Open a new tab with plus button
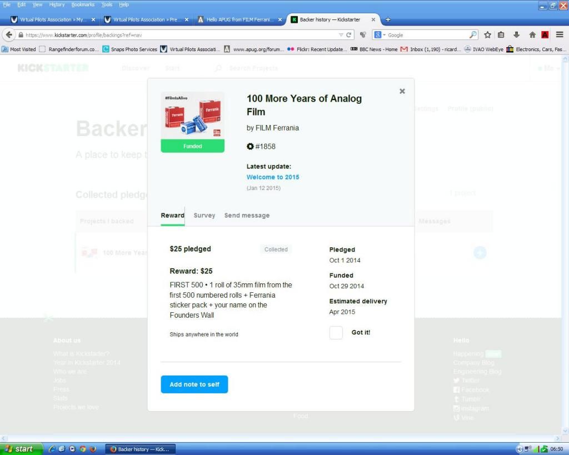The width and height of the screenshot is (569, 455). 388,19
